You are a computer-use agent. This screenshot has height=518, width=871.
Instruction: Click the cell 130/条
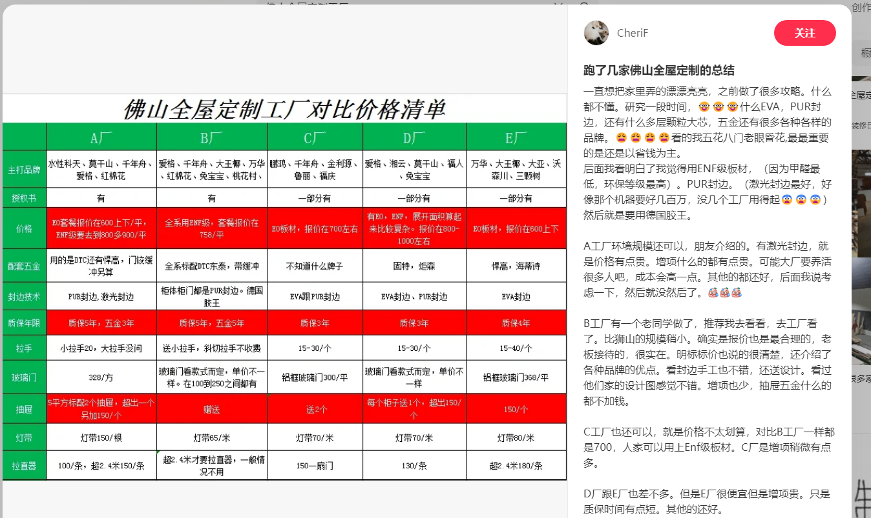pyautogui.click(x=414, y=465)
